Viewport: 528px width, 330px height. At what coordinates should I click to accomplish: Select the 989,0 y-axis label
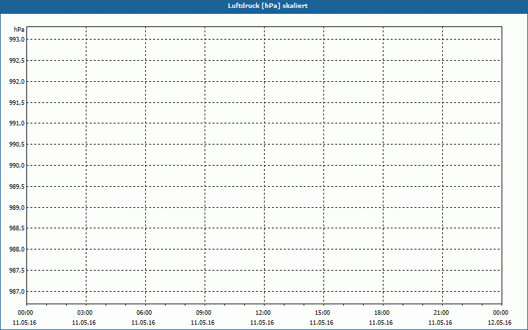pos(17,207)
